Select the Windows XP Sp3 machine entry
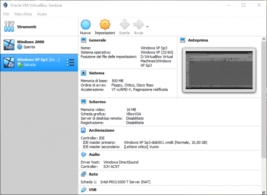267x195 pixels. 39,63
